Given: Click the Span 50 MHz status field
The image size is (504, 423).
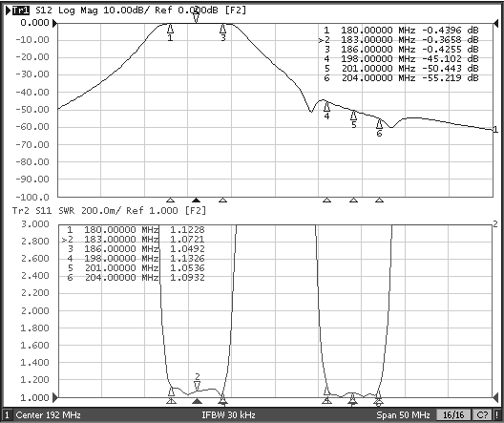Looking at the screenshot, I should pyautogui.click(x=403, y=415).
